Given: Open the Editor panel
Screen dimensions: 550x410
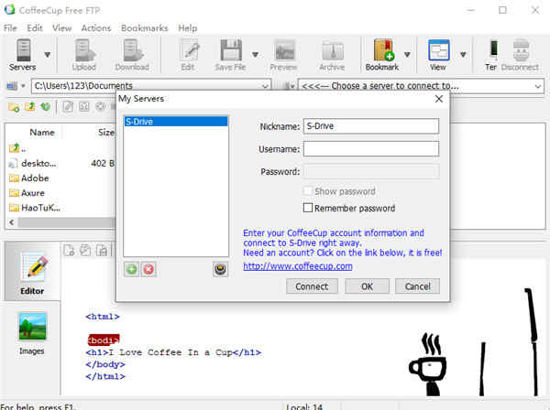Looking at the screenshot, I should (x=32, y=273).
